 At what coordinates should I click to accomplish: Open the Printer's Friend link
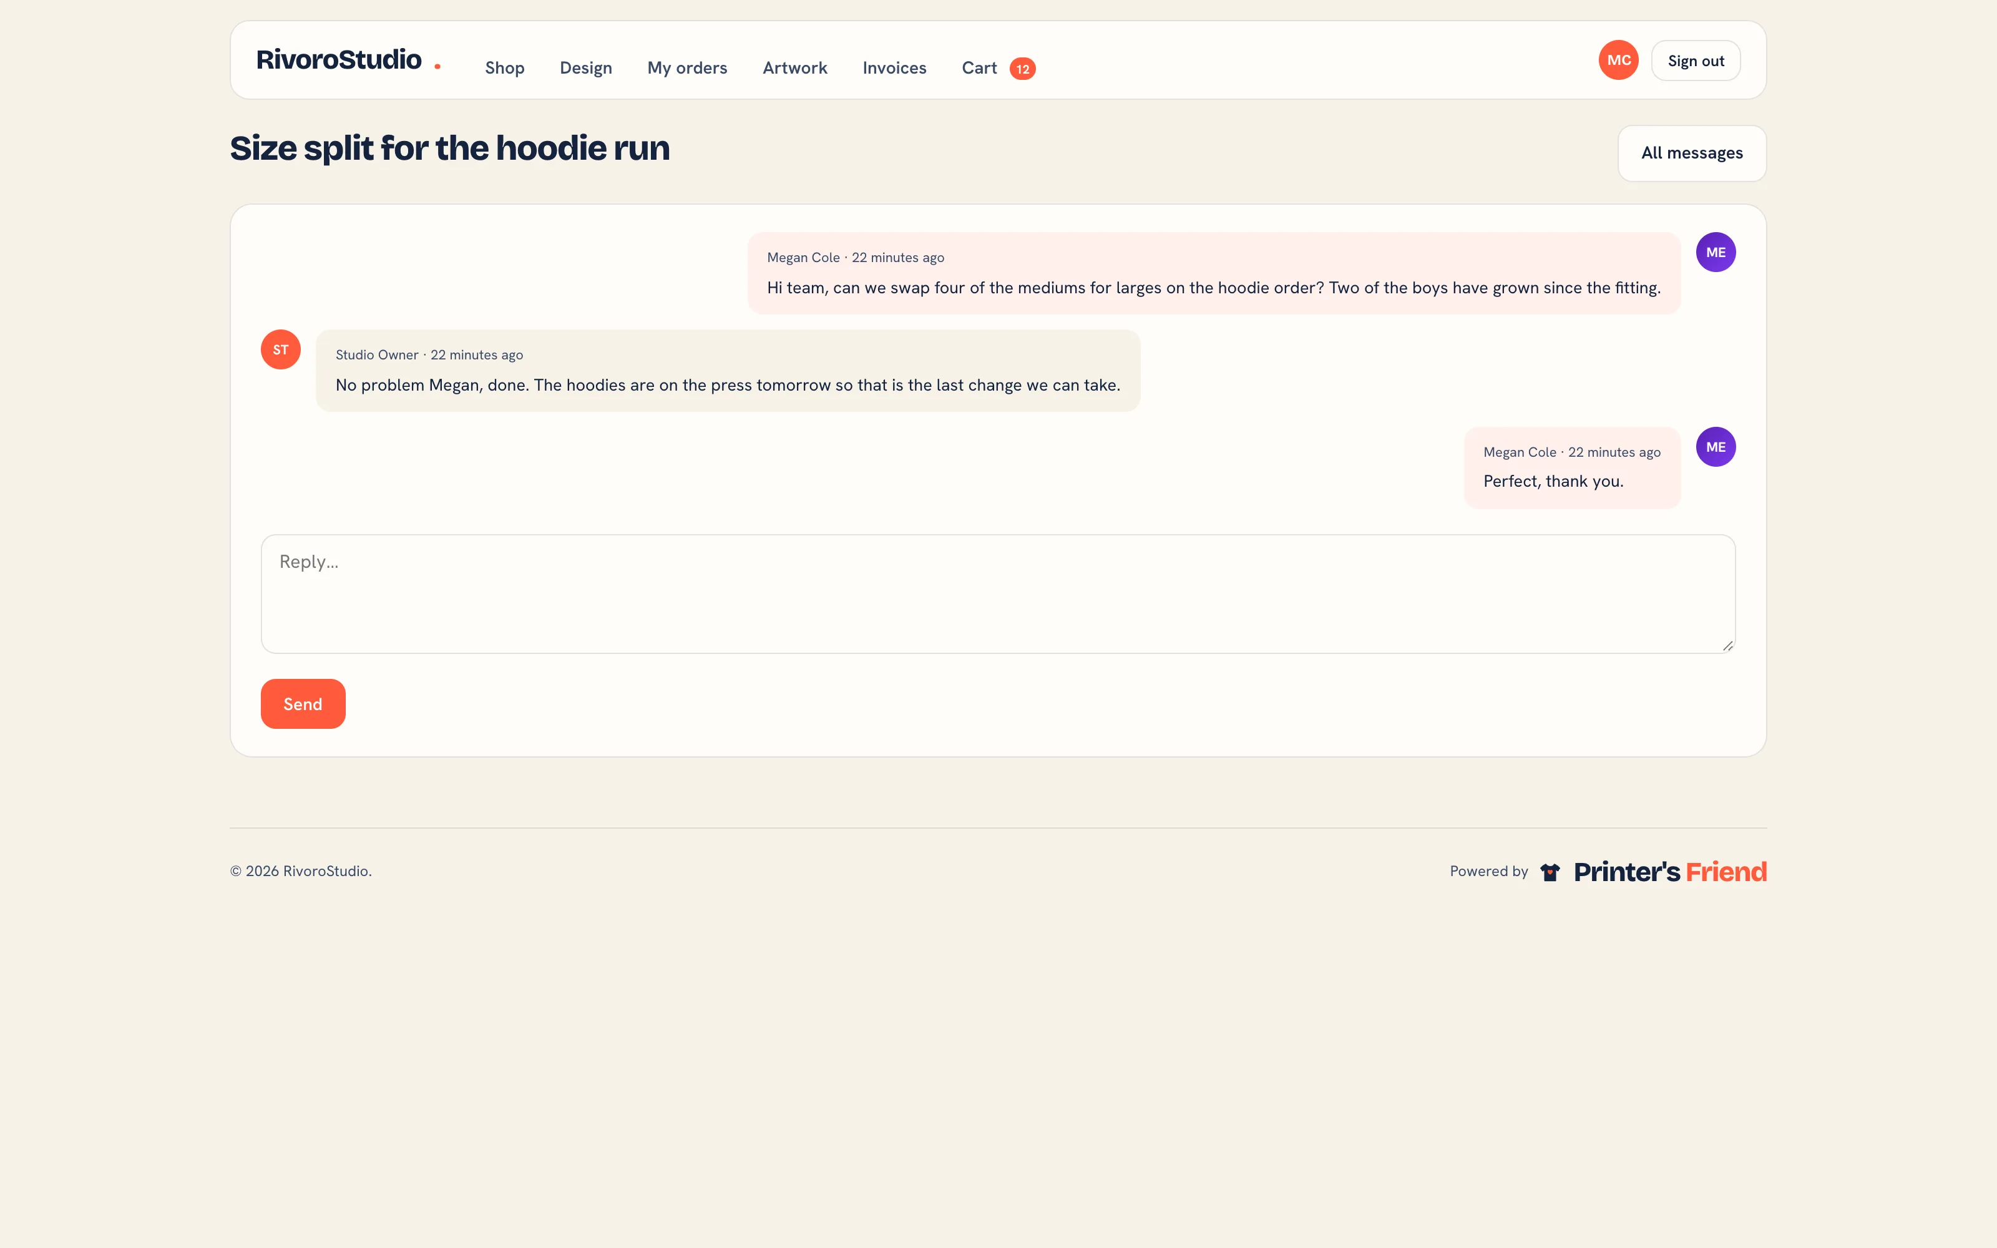click(1669, 872)
